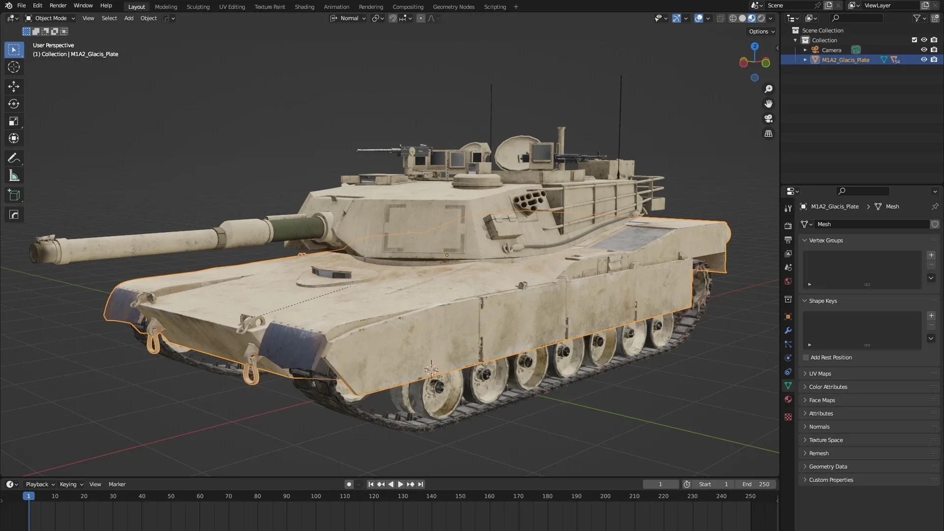This screenshot has height=531, width=944.
Task: Open the Material properties tab
Action: (x=788, y=399)
